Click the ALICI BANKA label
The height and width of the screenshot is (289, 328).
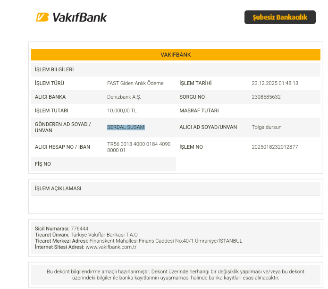click(50, 97)
